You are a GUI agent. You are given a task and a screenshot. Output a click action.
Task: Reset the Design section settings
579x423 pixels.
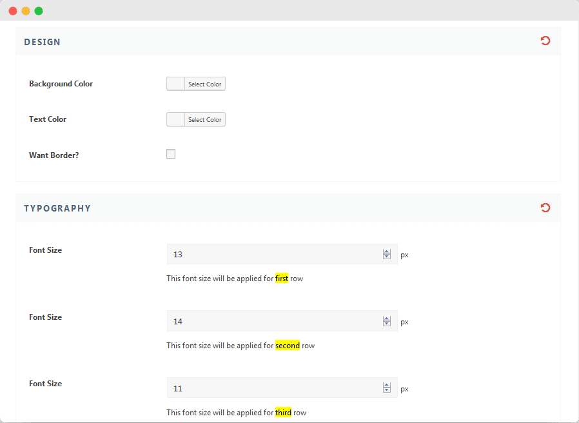pos(545,41)
